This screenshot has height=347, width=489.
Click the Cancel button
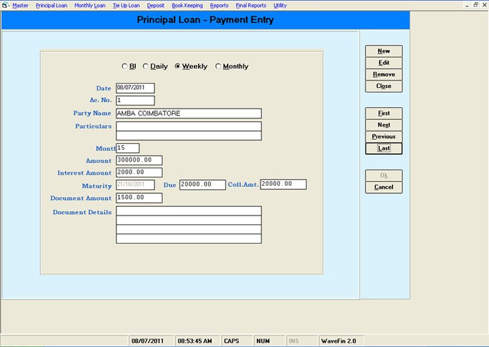tap(383, 187)
